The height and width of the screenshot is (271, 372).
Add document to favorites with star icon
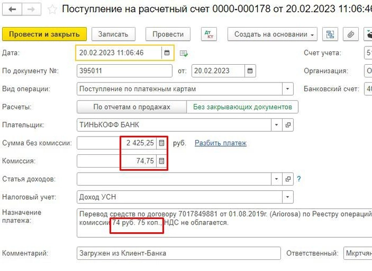point(52,9)
